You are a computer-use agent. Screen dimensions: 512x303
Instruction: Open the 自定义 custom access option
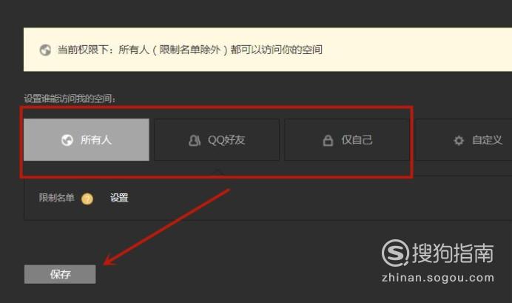point(464,139)
